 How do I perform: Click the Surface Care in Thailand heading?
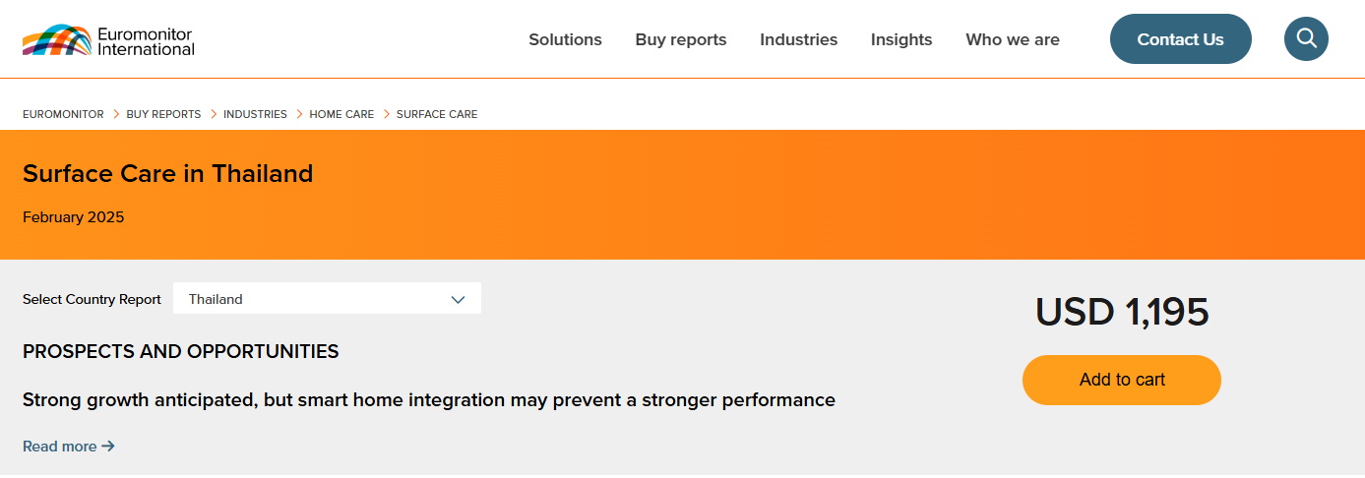pos(167,174)
